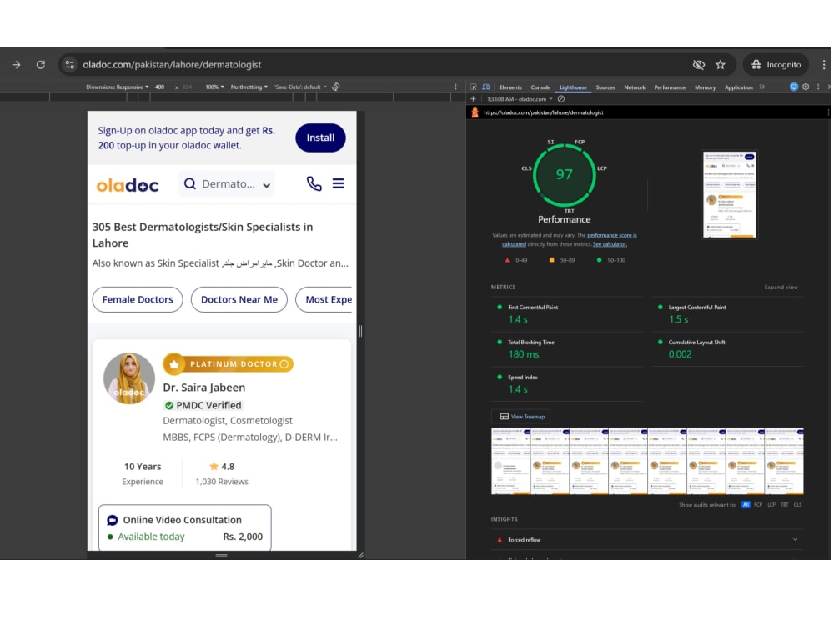Select the All audits filter
The height and width of the screenshot is (625, 834).
[745, 505]
